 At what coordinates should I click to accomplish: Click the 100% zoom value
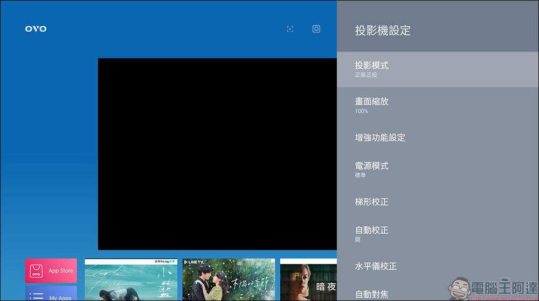361,111
